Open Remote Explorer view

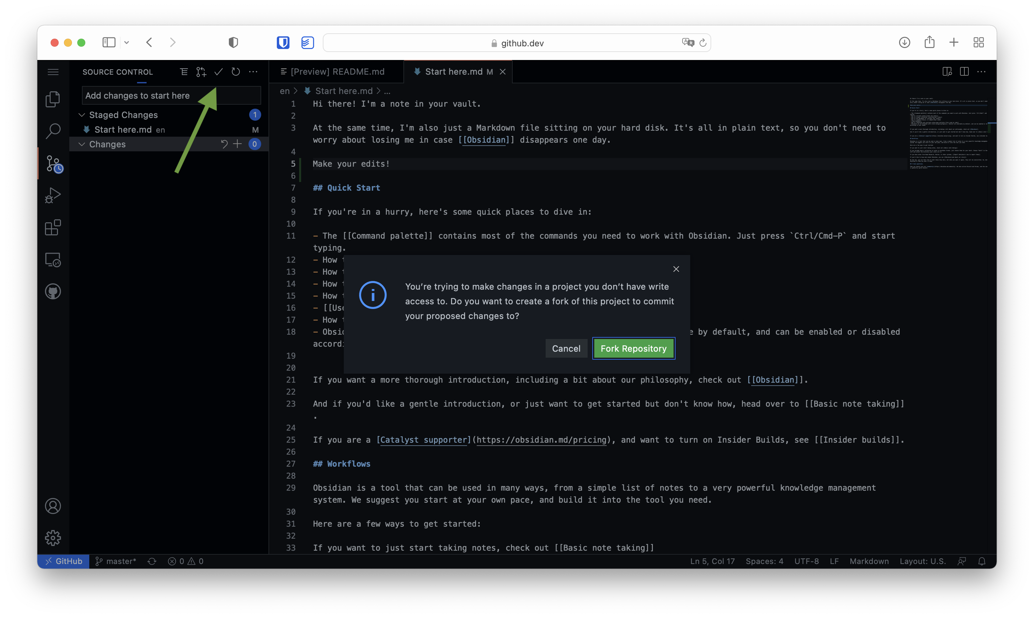coord(53,260)
